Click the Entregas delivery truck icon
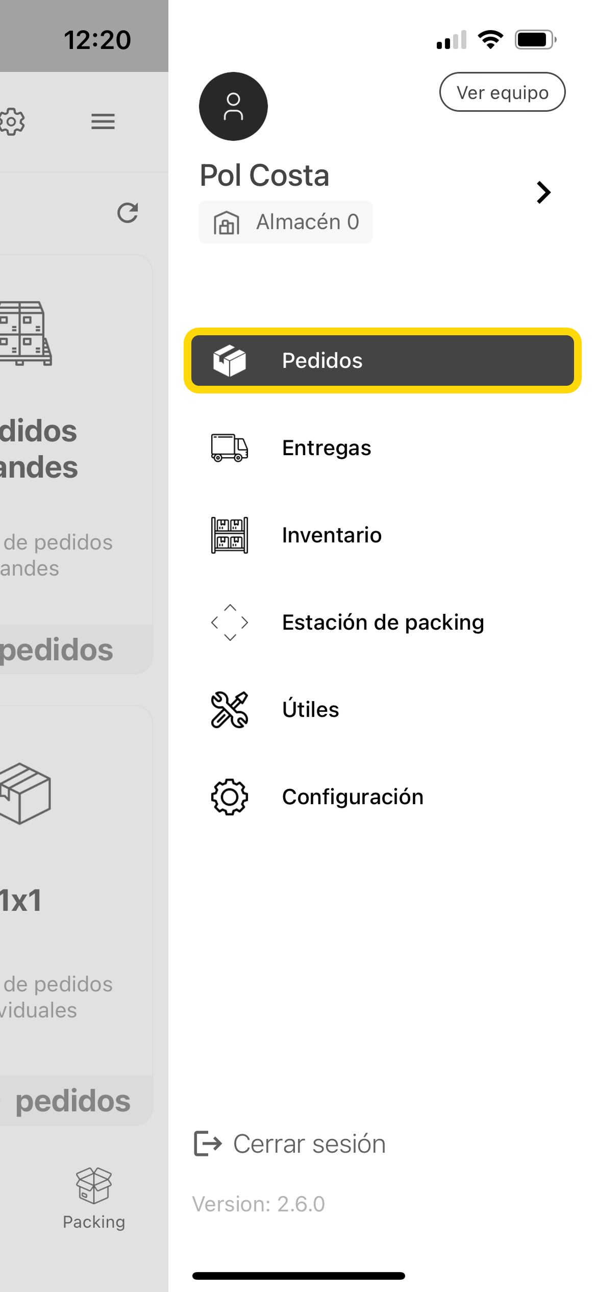Image resolution: width=597 pixels, height=1292 pixels. pyautogui.click(x=230, y=448)
